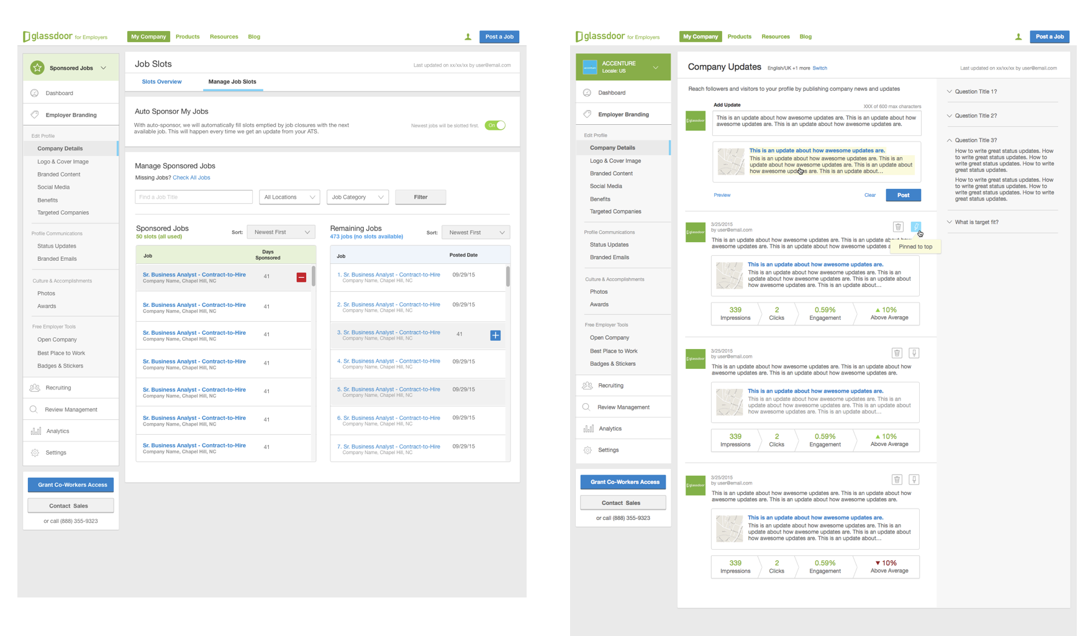Click trash icon on first company update
The height and width of the screenshot is (636, 1088).
point(897,227)
